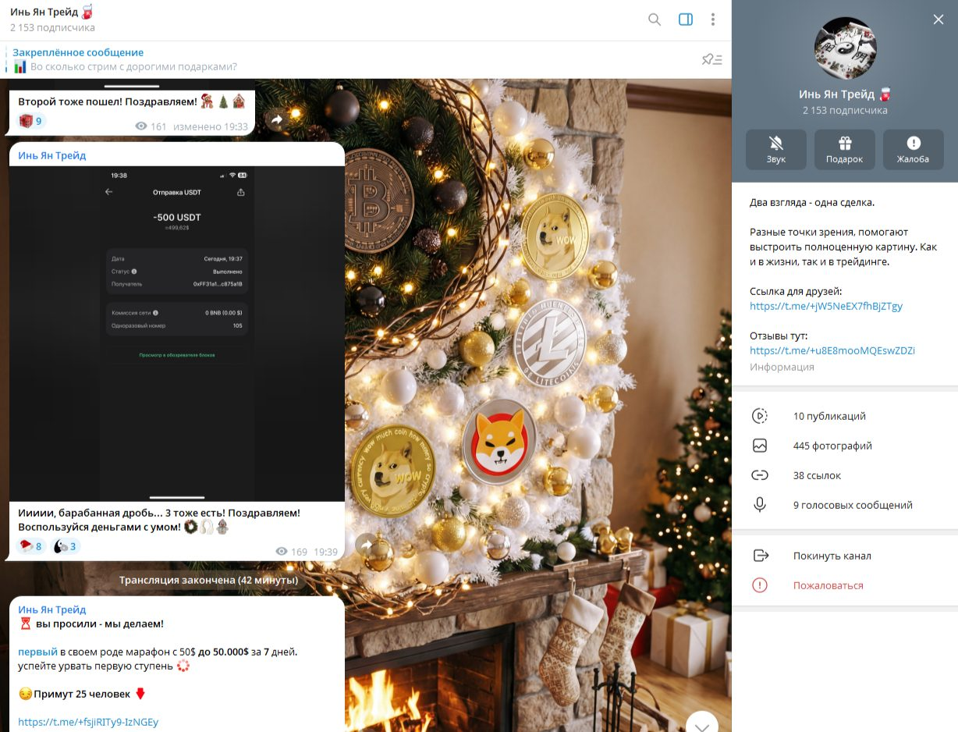Open the 38 ссылок shared links

coord(845,475)
